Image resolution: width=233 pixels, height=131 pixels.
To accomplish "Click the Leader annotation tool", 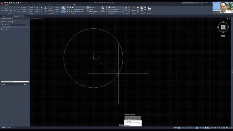I will click(56, 9).
